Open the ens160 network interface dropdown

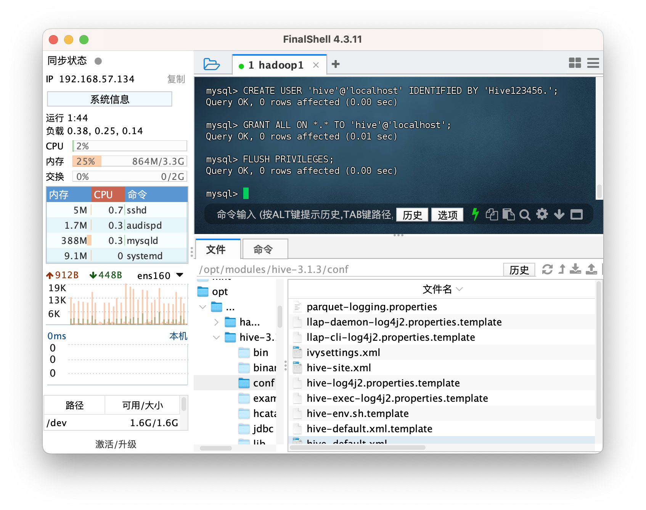(161, 275)
